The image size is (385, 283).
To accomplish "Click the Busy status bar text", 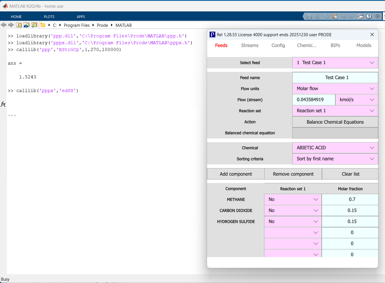I will 5,279.
